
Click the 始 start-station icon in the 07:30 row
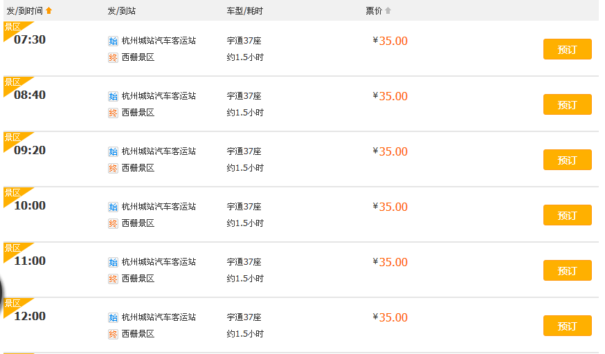tap(113, 41)
